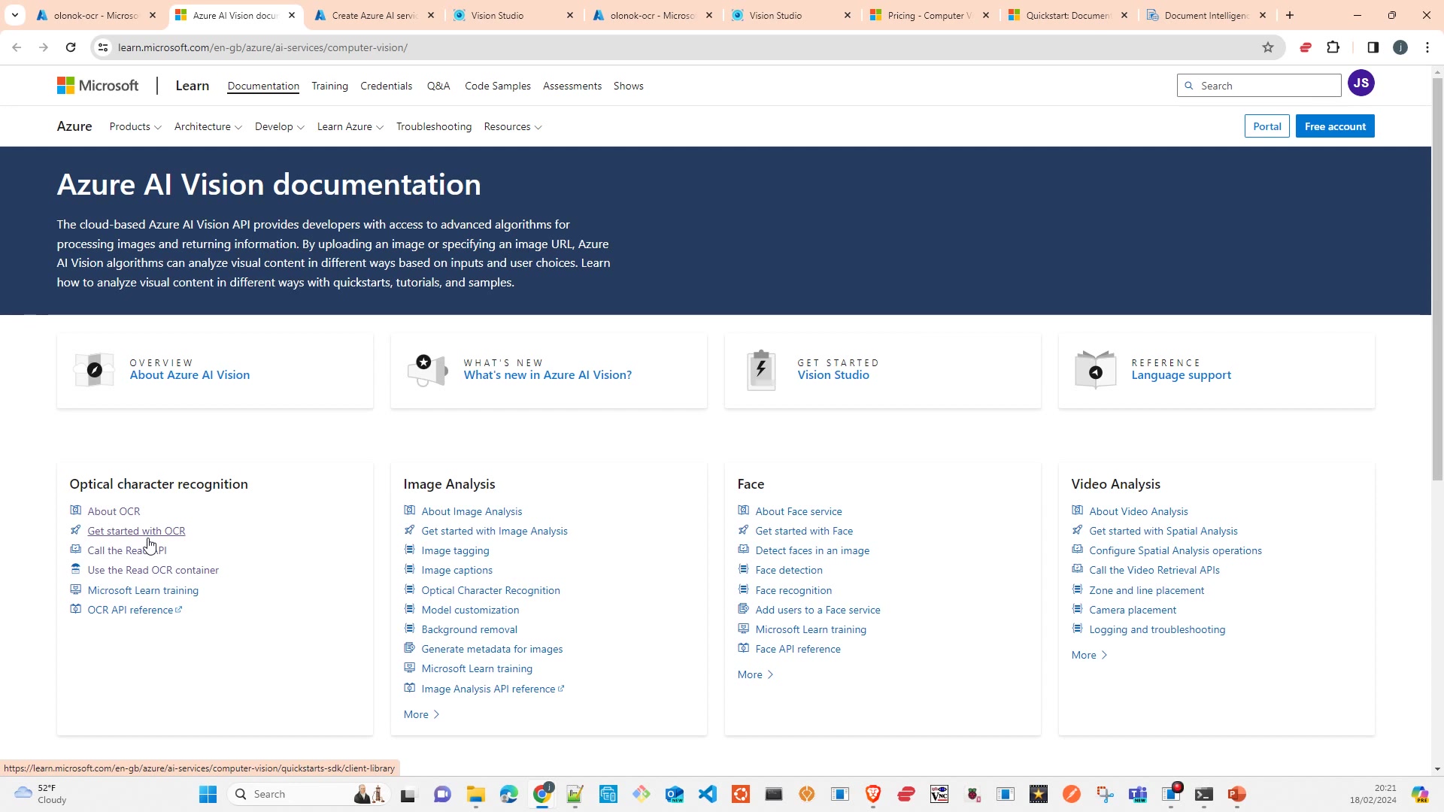The image size is (1444, 812).
Task: Open the browser extensions puzzle icon
Action: 1333,47
